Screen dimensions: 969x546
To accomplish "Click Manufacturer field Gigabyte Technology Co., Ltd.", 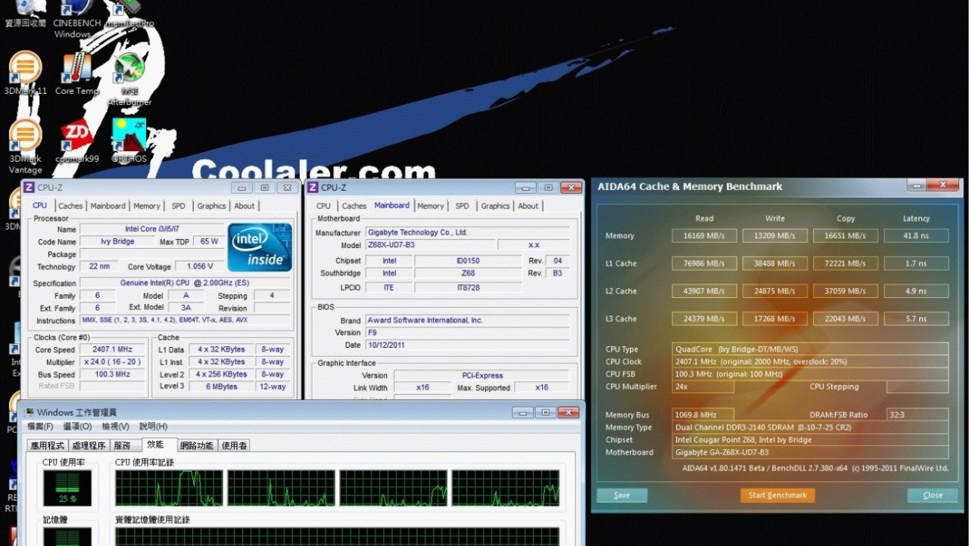I will point(467,232).
